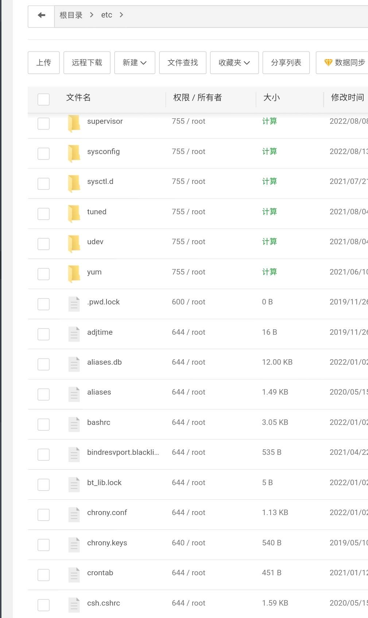
Task: Click the csh.cshrc file name
Action: coord(104,603)
